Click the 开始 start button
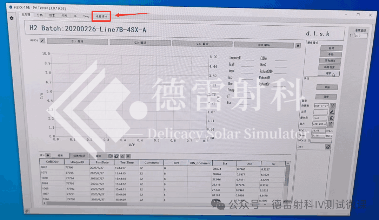 (x=327, y=87)
